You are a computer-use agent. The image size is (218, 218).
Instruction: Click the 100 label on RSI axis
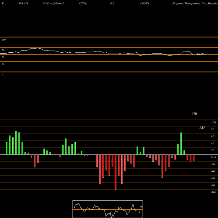(3, 40)
